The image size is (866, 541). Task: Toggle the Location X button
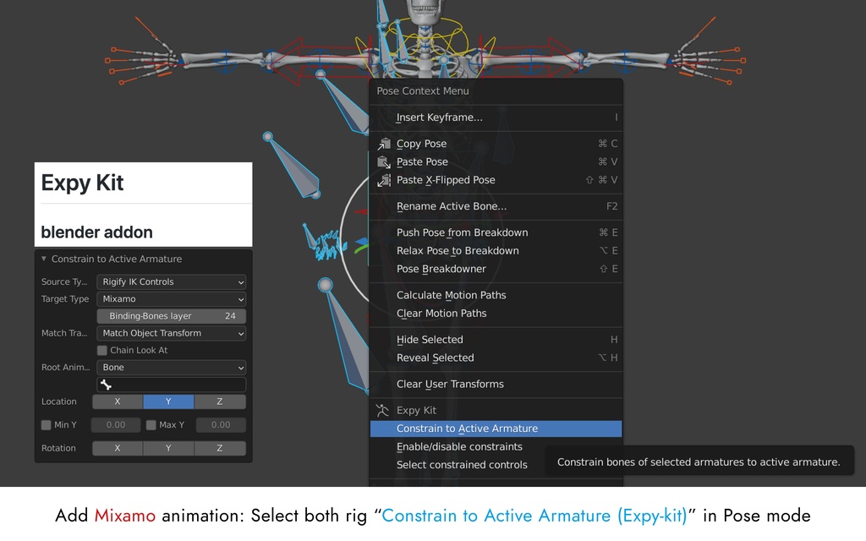click(117, 402)
